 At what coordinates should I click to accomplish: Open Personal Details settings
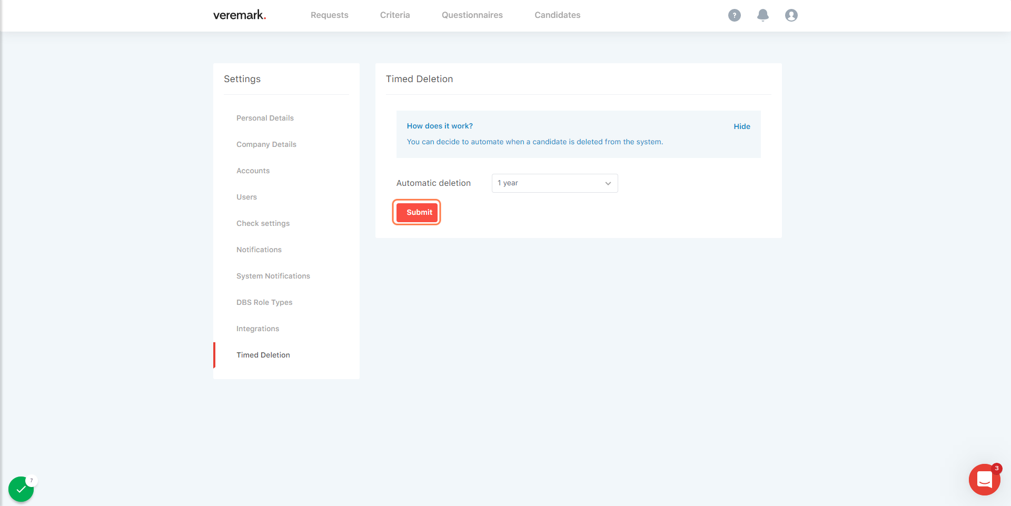(x=265, y=118)
